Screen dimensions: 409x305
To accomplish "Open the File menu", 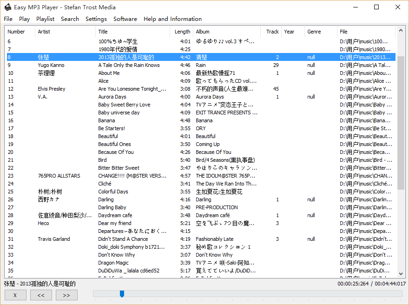I will point(8,19).
